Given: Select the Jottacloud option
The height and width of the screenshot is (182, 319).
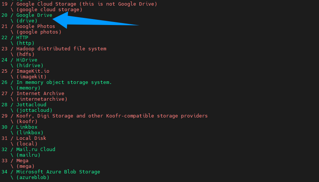Looking at the screenshot, I should (x=31, y=105).
